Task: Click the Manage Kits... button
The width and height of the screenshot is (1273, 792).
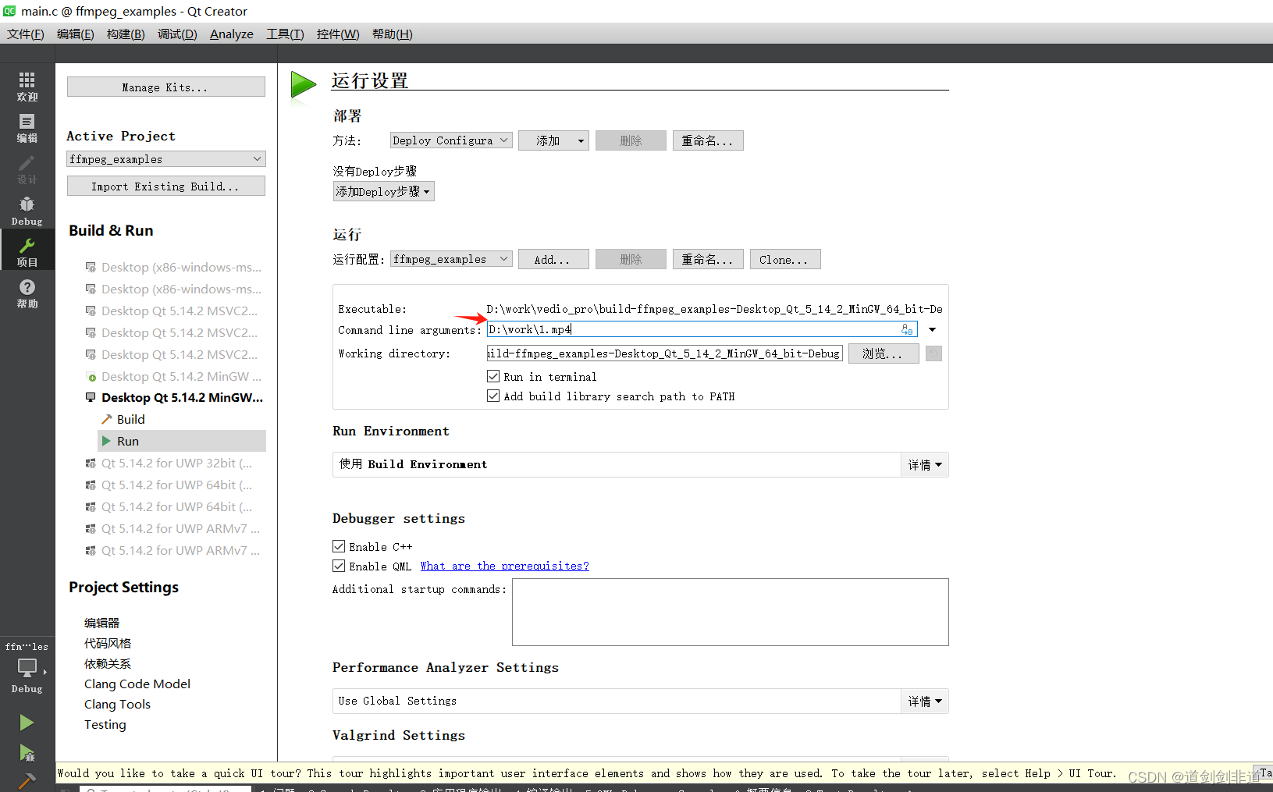Action: click(x=166, y=87)
